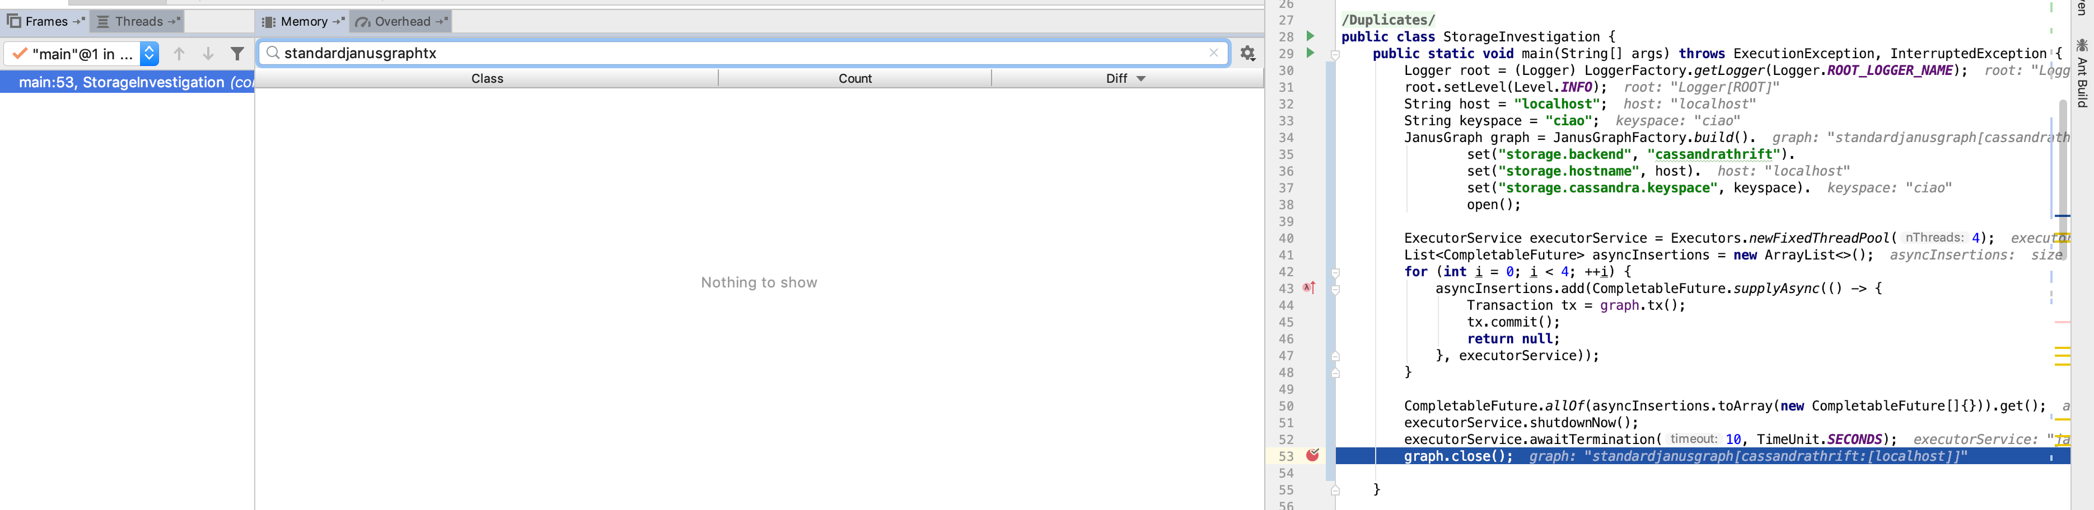Open the "main"@1 thread selector dropdown
Viewport: 2094px width, 510px height.
click(x=81, y=54)
